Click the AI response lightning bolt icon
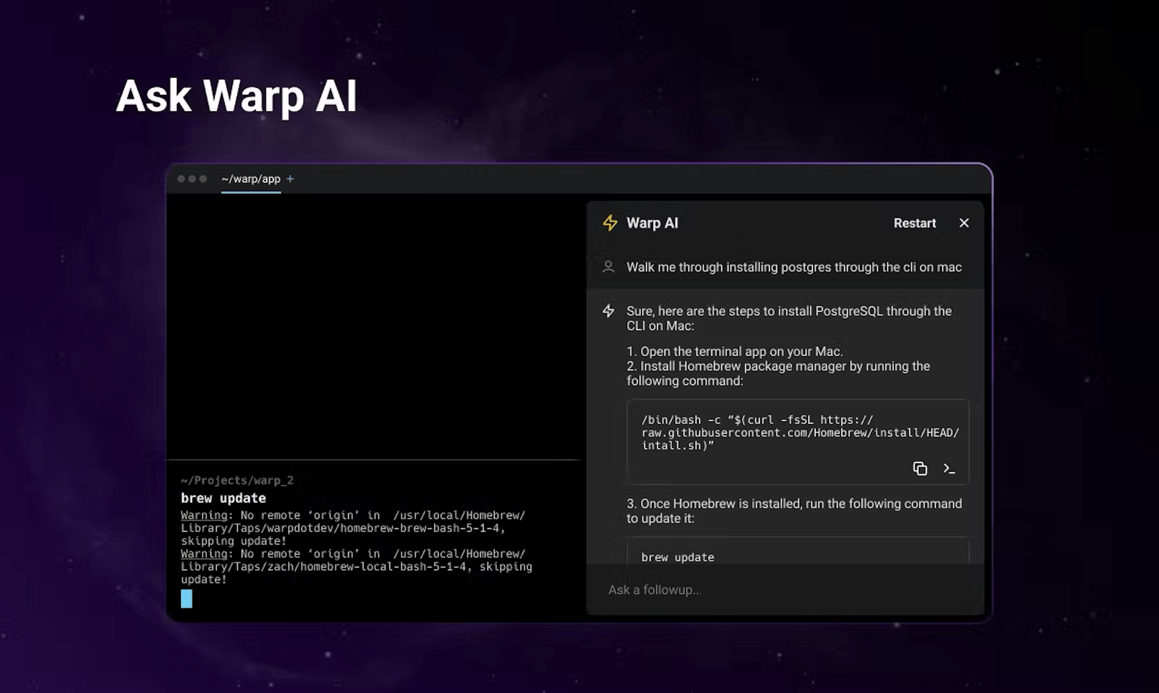1159x693 pixels. coord(608,311)
